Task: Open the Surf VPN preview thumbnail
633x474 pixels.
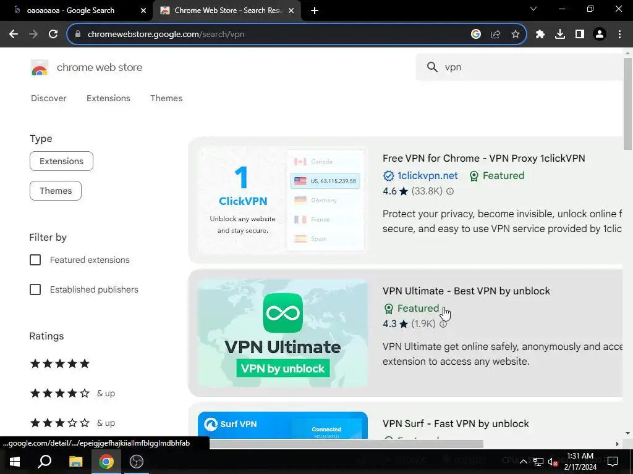Action: [x=283, y=425]
